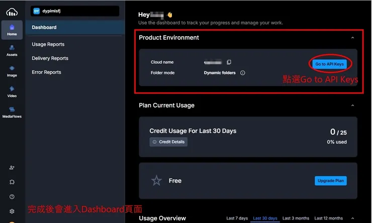The height and width of the screenshot is (223, 372).
Task: Collapse the Product Environment section
Action: coord(352,38)
